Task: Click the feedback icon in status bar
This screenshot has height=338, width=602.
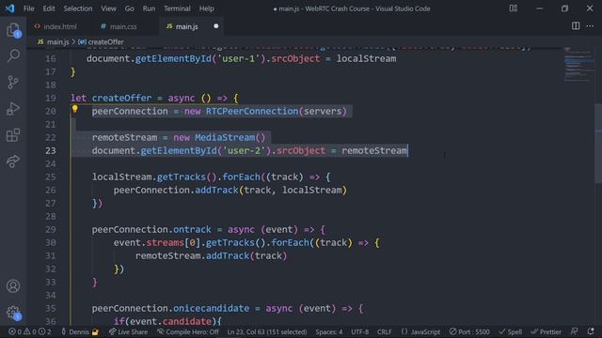Action: (575, 331)
